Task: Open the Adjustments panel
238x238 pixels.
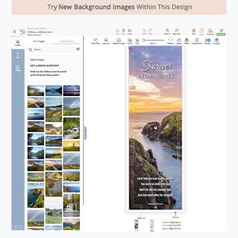Action: (197, 41)
